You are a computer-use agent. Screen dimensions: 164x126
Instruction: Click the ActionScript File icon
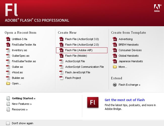tap(61, 61)
